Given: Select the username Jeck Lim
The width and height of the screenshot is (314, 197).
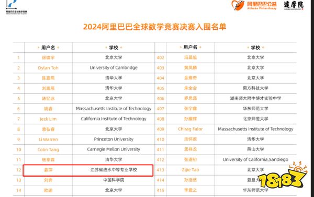Looking at the screenshot, I should (x=48, y=119).
